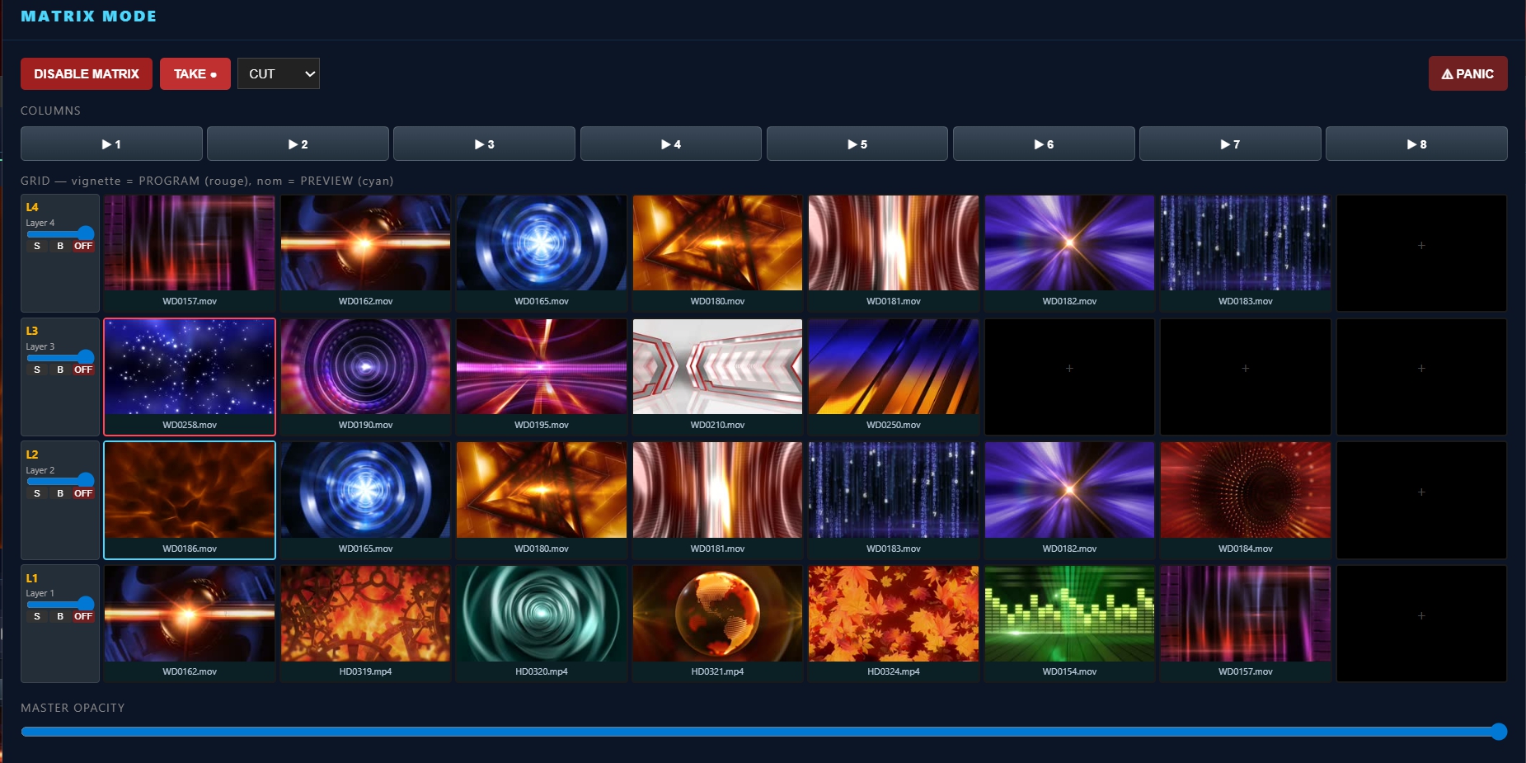Open the CUT transition dropdown
This screenshot has width=1526, height=763.
[x=279, y=74]
